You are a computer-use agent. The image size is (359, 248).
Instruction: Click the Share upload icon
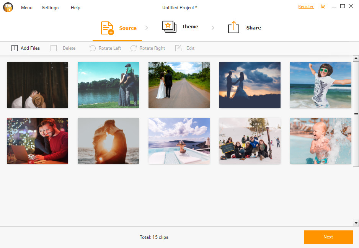[x=233, y=28]
